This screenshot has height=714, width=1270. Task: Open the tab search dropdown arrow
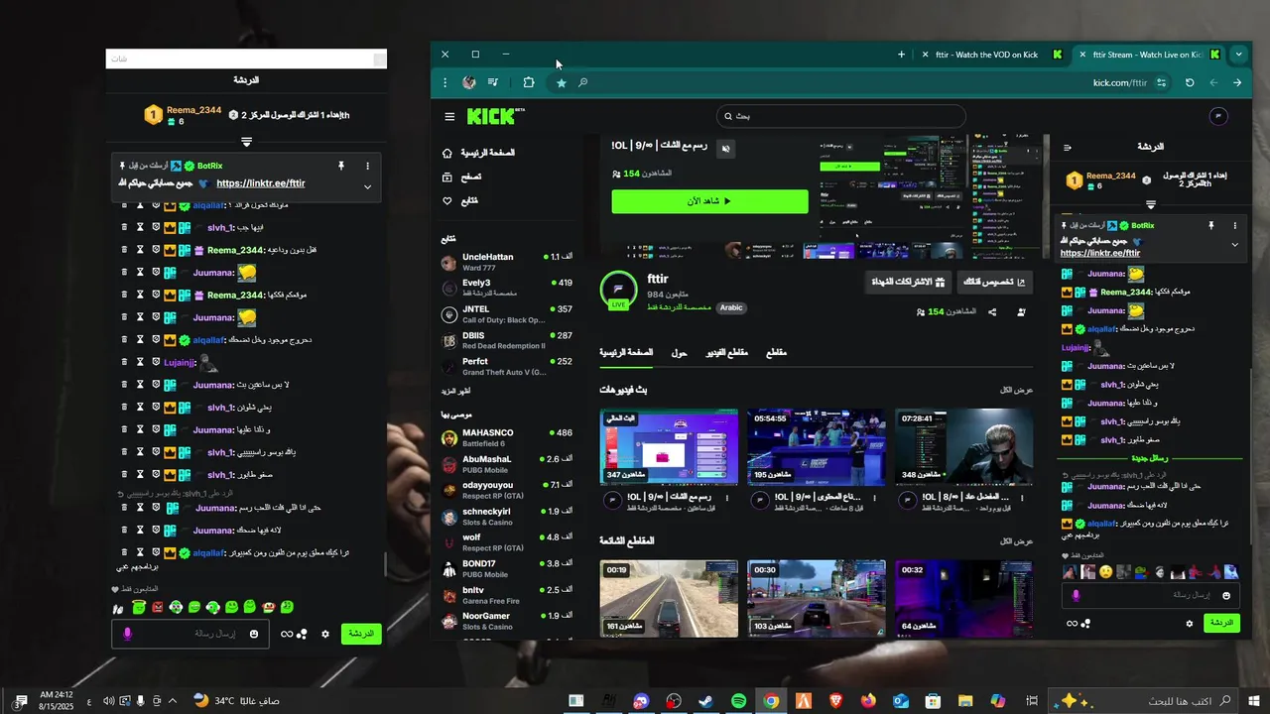tap(1238, 55)
